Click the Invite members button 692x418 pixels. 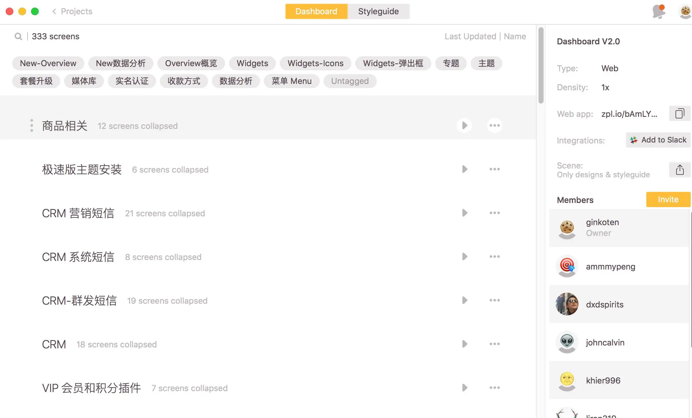(668, 199)
